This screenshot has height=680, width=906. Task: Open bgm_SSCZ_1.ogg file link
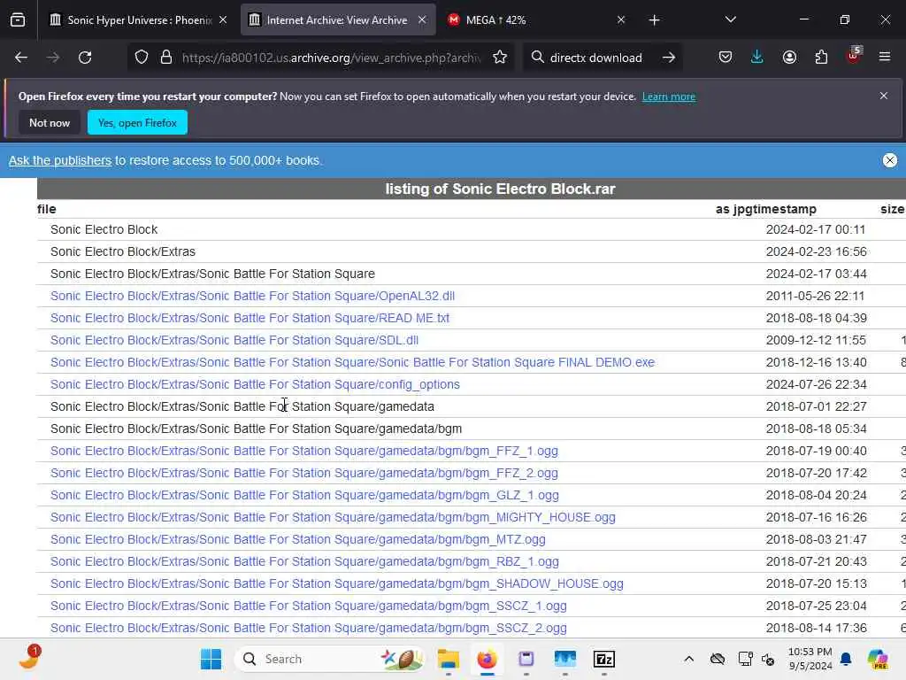click(x=309, y=606)
